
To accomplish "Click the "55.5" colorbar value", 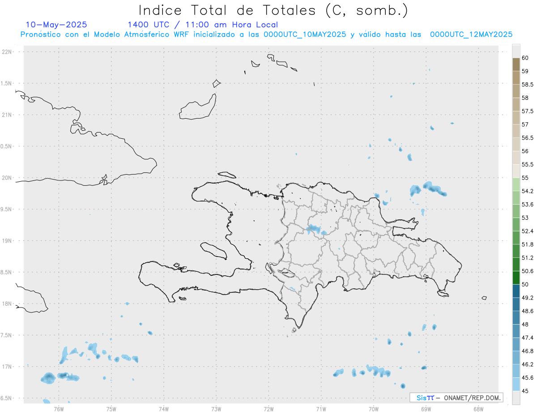I will [x=527, y=164].
